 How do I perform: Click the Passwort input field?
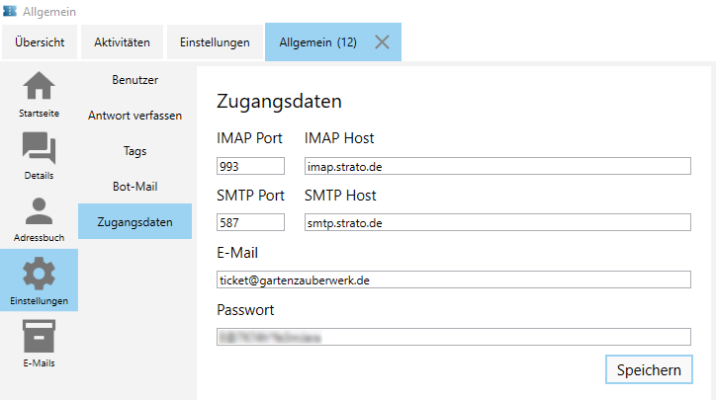click(x=454, y=337)
